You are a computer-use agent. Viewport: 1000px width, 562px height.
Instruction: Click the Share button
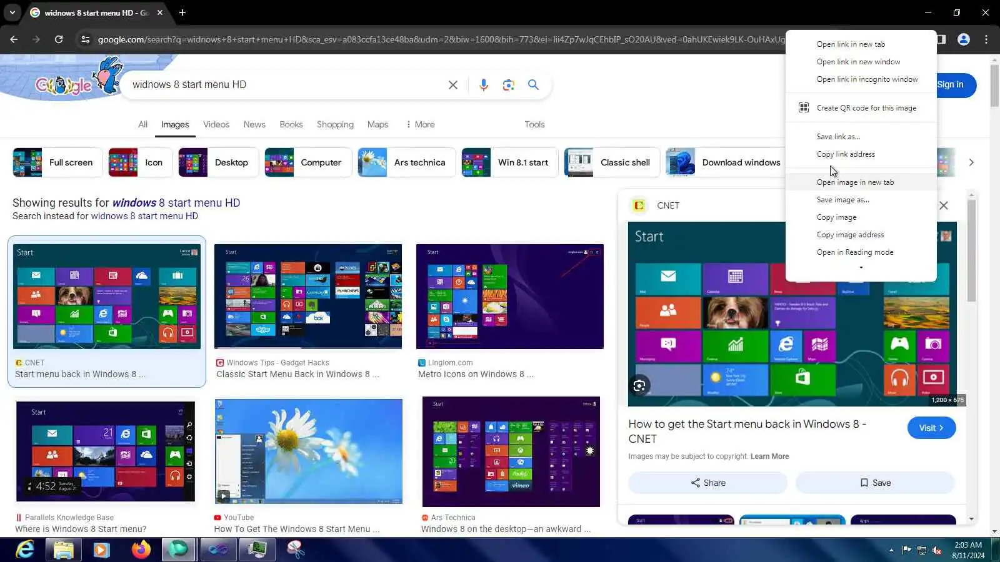(x=708, y=483)
